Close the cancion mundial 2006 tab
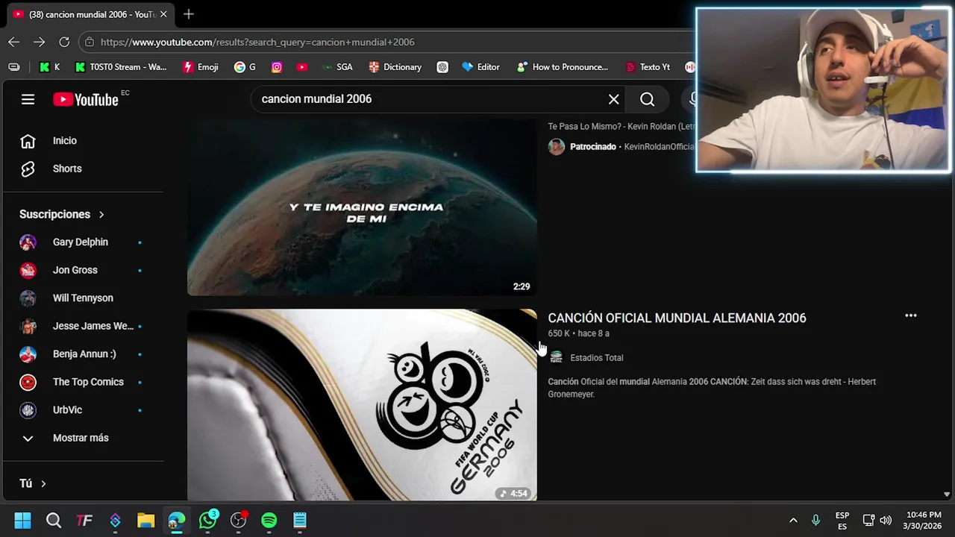This screenshot has height=537, width=955. pyautogui.click(x=163, y=14)
